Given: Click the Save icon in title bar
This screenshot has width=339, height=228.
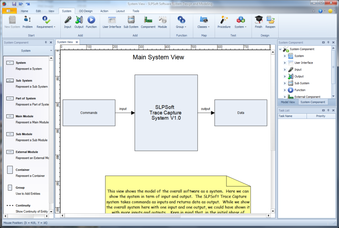Looking at the screenshot, I should pos(14,4).
